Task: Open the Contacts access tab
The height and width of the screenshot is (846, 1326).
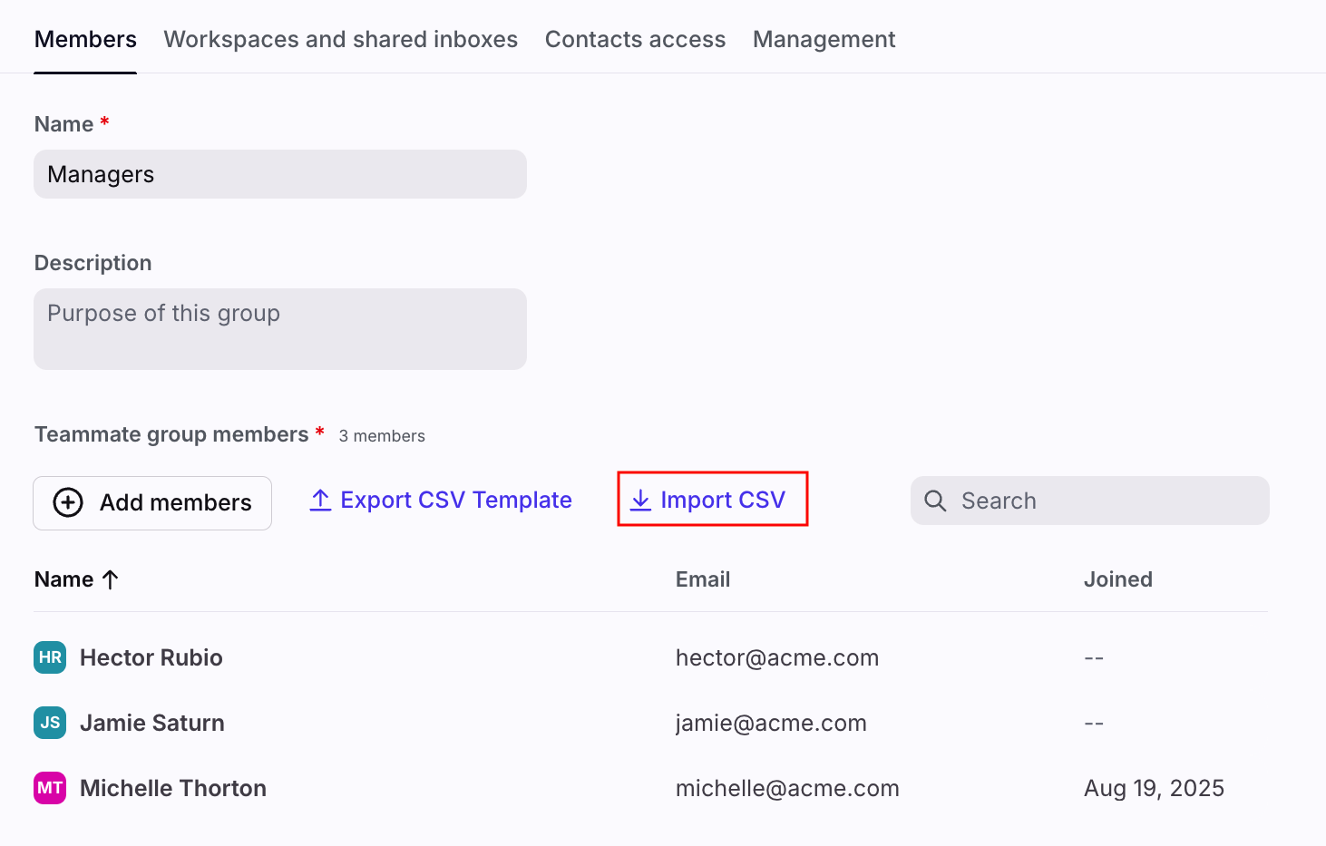Action: coord(635,39)
